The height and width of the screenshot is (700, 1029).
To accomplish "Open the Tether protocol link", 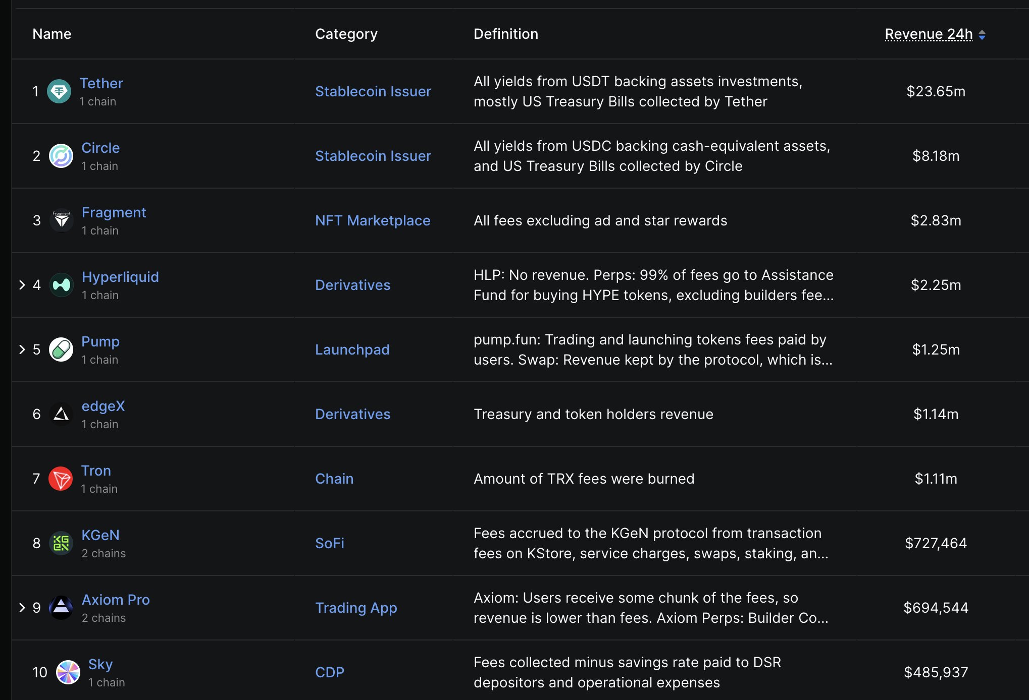I will pyautogui.click(x=101, y=83).
